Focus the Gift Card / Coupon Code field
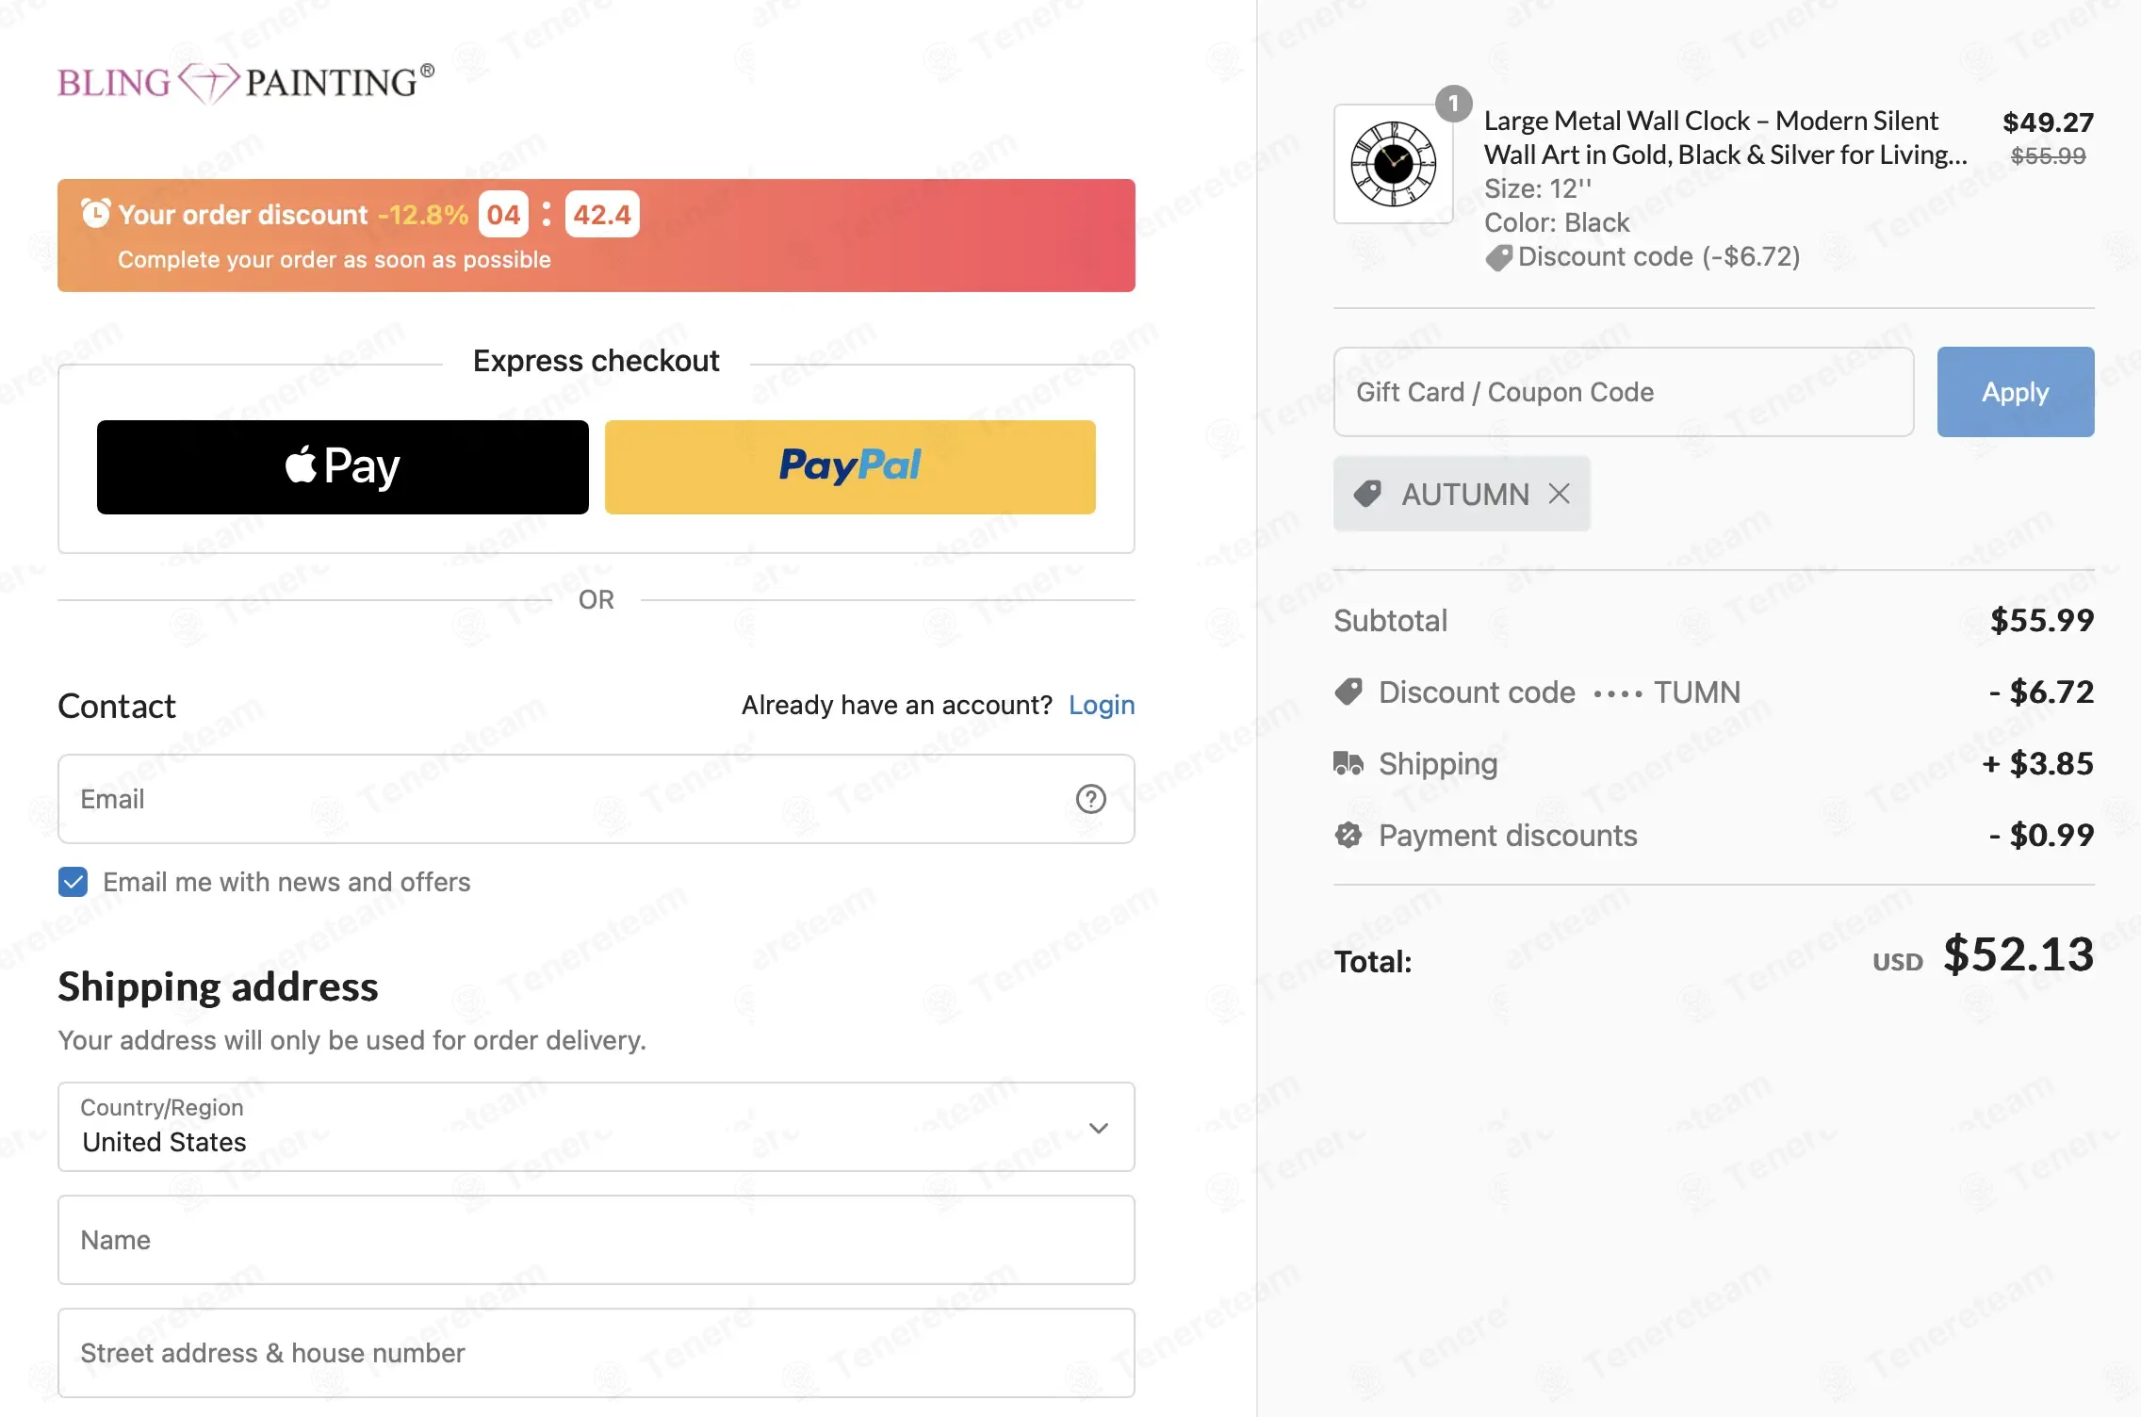The width and height of the screenshot is (2141, 1417). 1624,392
